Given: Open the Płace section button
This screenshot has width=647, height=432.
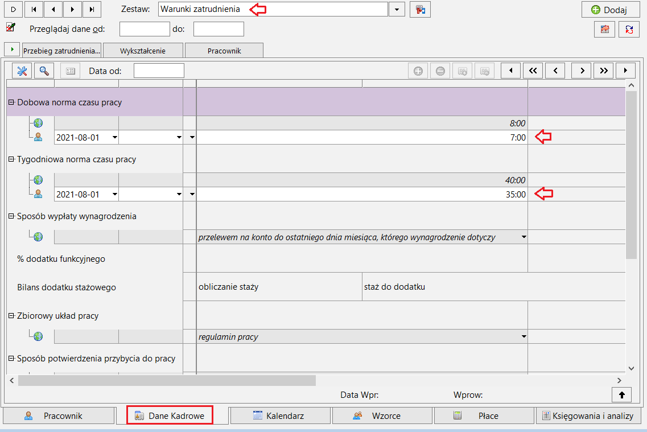Looking at the screenshot, I should [484, 415].
